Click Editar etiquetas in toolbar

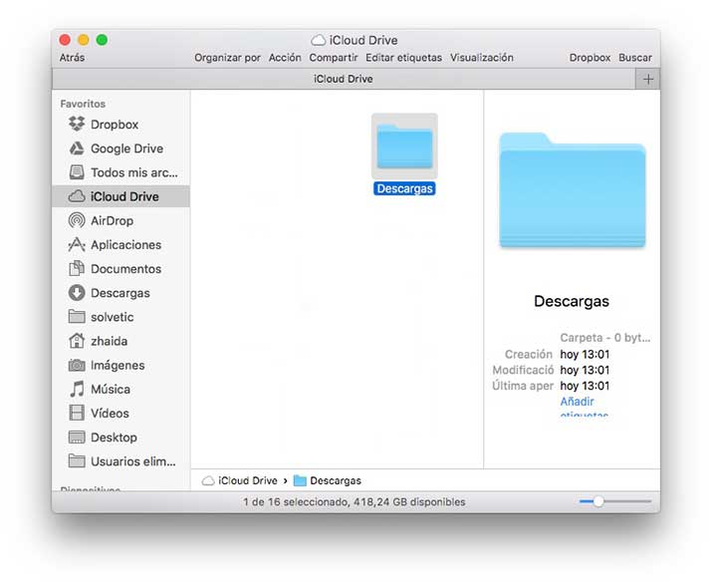click(403, 58)
